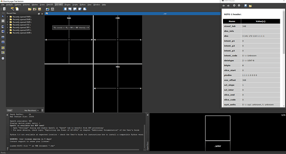The width and height of the screenshot is (286, 154).
Task: Open the Python menu
Action: 82,5
